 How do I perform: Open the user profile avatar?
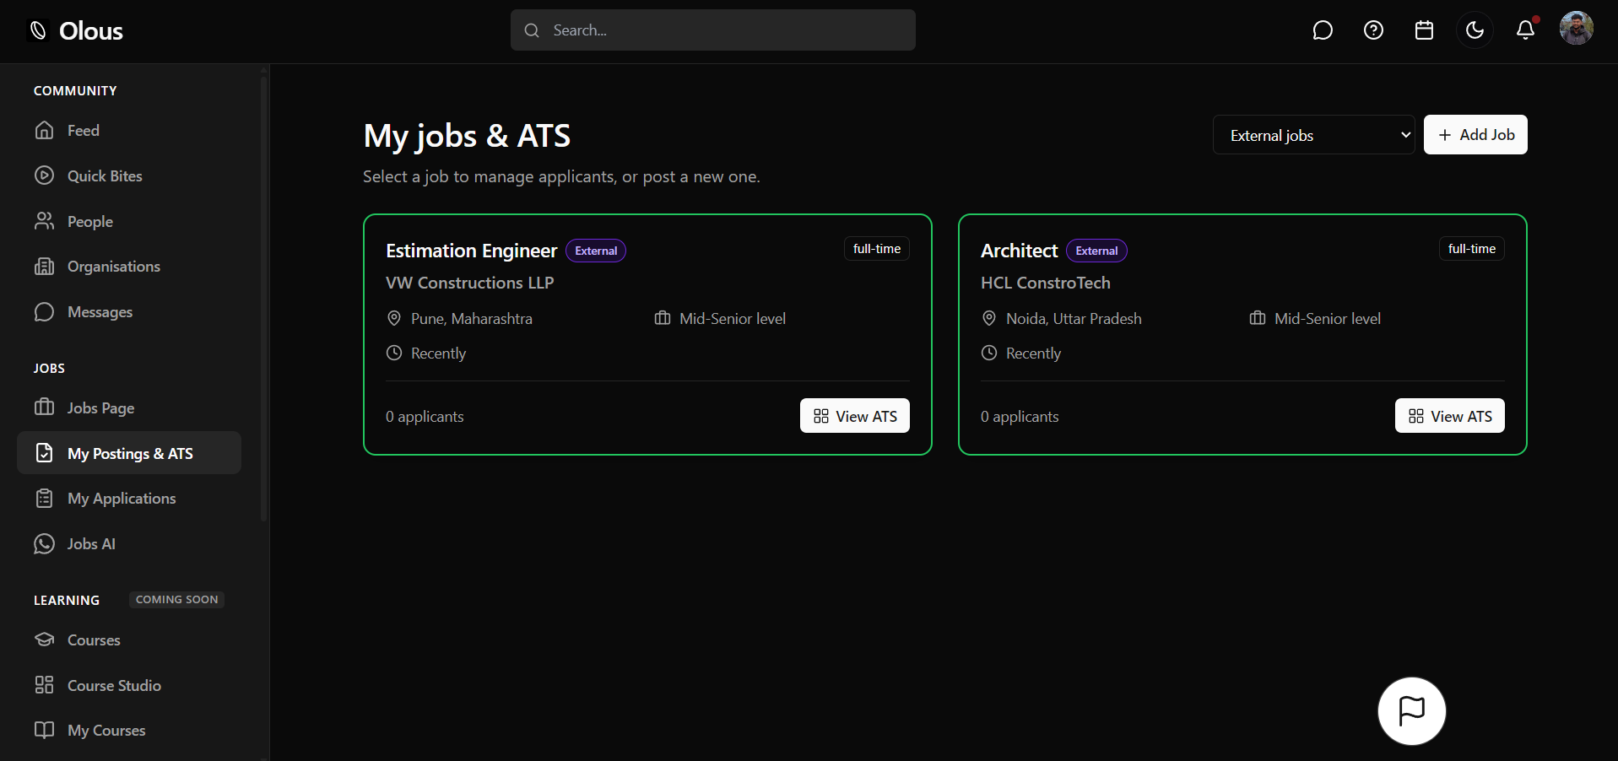[x=1576, y=29]
